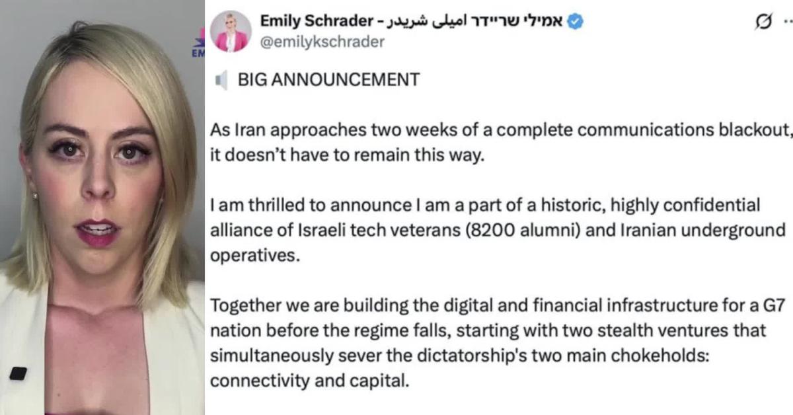This screenshot has width=793, height=415.
Task: Click the black clip-on microphone on the jacket
Action: click(x=19, y=373)
